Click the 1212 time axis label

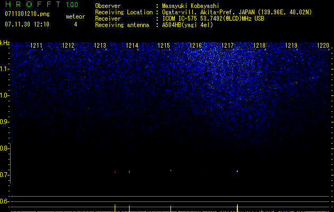(x=68, y=46)
